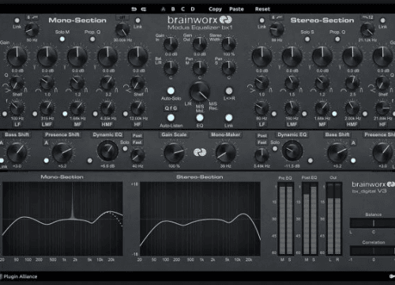395x285 pixels.
Task: Click the Copy button
Action: [215, 9]
